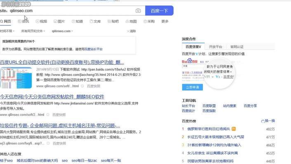Open the 百度指数 tool link

(x=209, y=111)
